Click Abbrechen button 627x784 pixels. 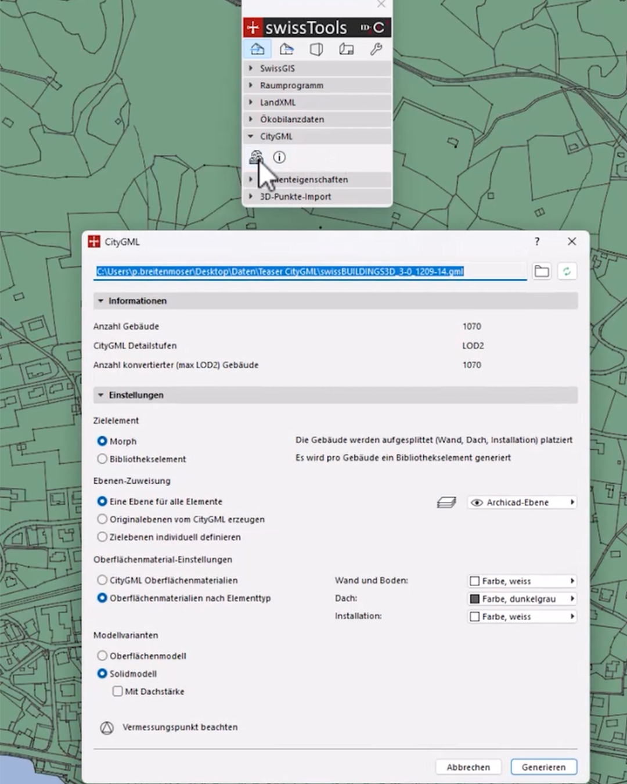click(x=469, y=767)
